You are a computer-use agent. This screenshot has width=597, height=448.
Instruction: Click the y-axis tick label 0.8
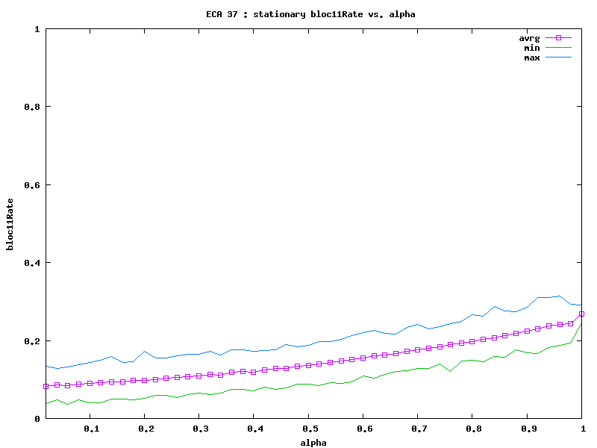pyautogui.click(x=32, y=107)
